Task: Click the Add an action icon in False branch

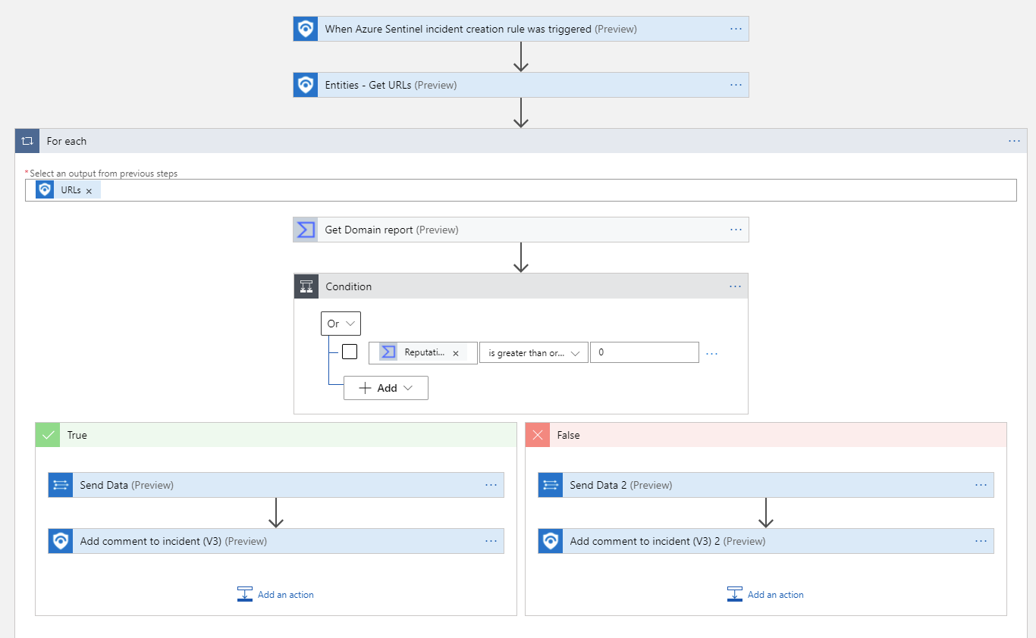Action: click(735, 594)
